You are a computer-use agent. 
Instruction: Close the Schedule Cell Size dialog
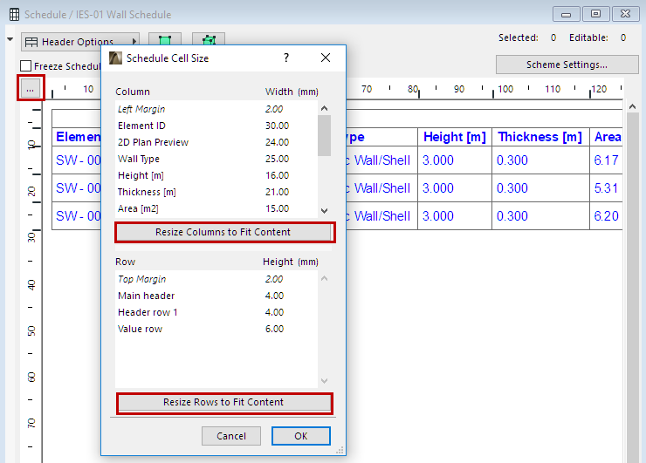326,58
